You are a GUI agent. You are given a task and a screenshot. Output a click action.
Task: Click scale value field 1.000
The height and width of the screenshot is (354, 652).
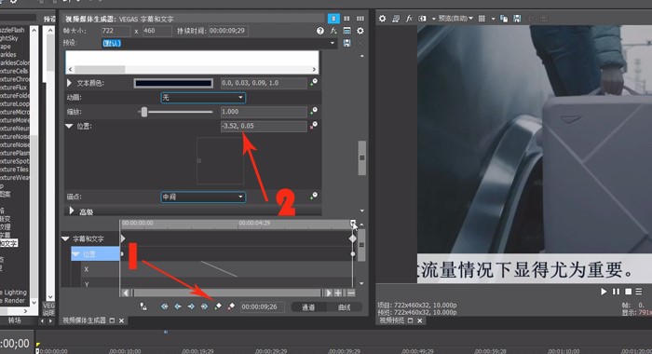(264, 112)
